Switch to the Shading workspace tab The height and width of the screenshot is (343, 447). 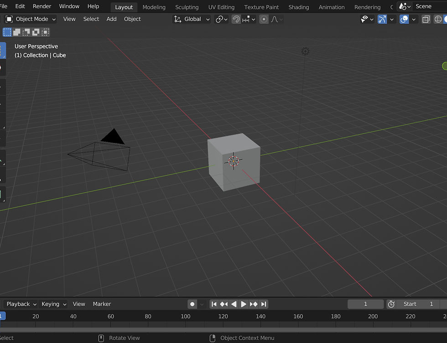[x=298, y=7]
